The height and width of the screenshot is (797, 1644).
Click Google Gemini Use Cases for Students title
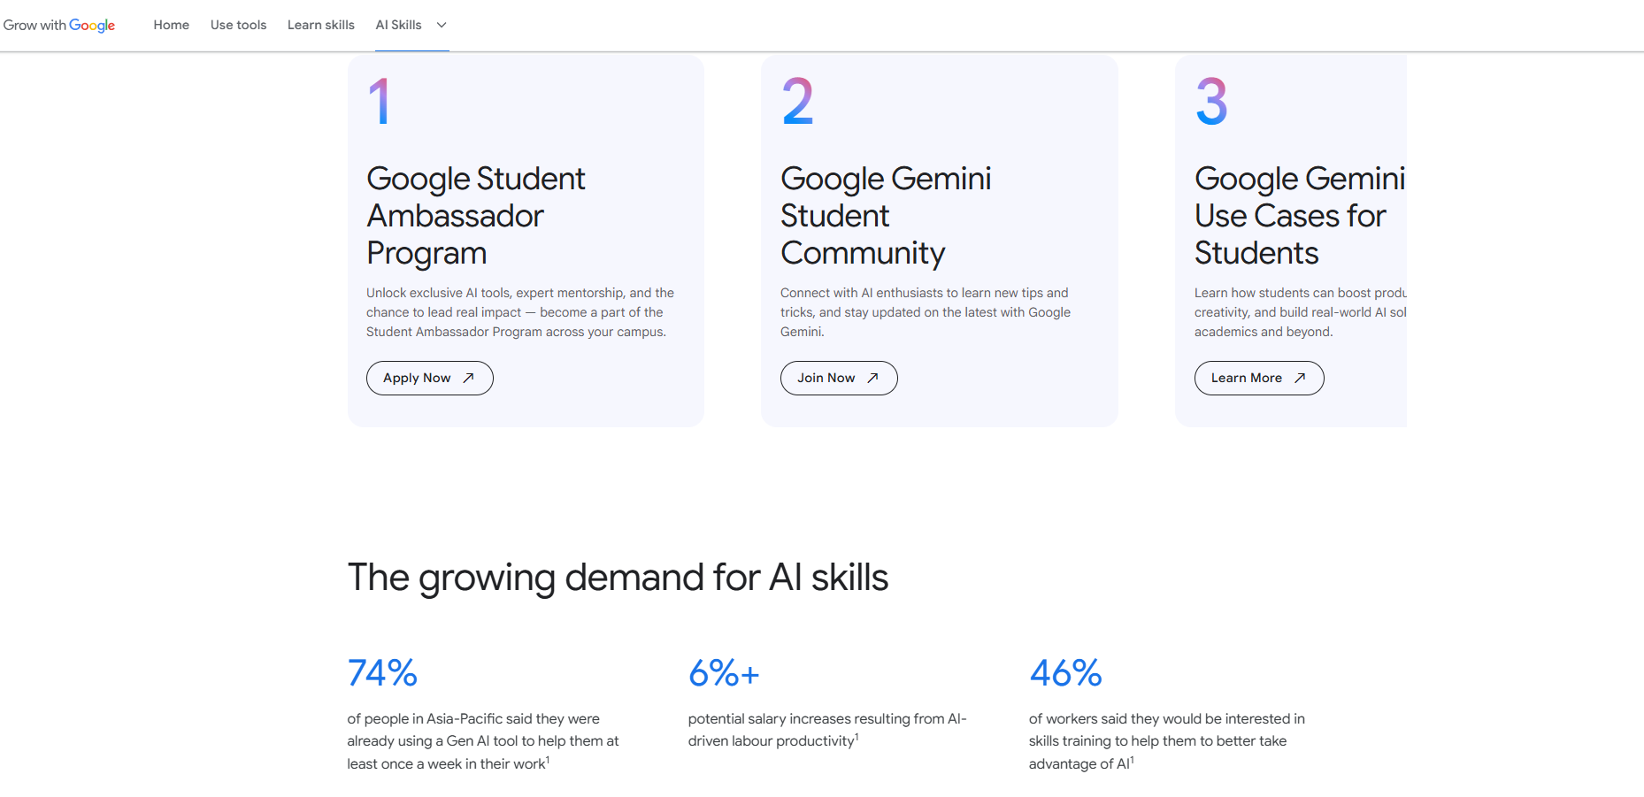pyautogui.click(x=1298, y=216)
